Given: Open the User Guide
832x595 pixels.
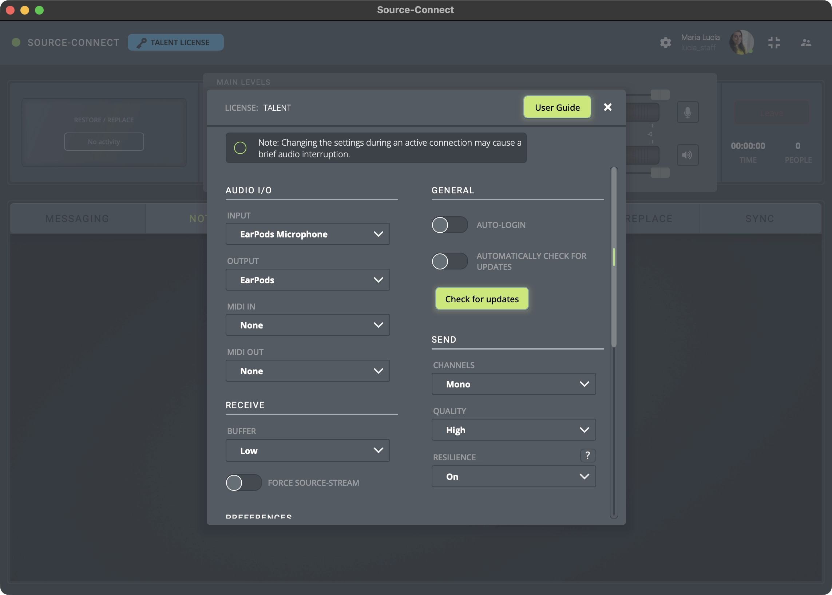Looking at the screenshot, I should coord(557,107).
